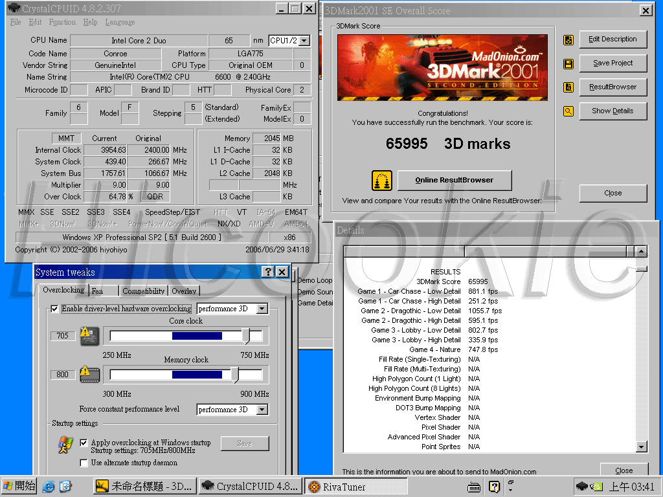This screenshot has height=497, width=663.
Task: Click the Game 1 - Car Chase - Low Detail row
Action: tap(428, 292)
